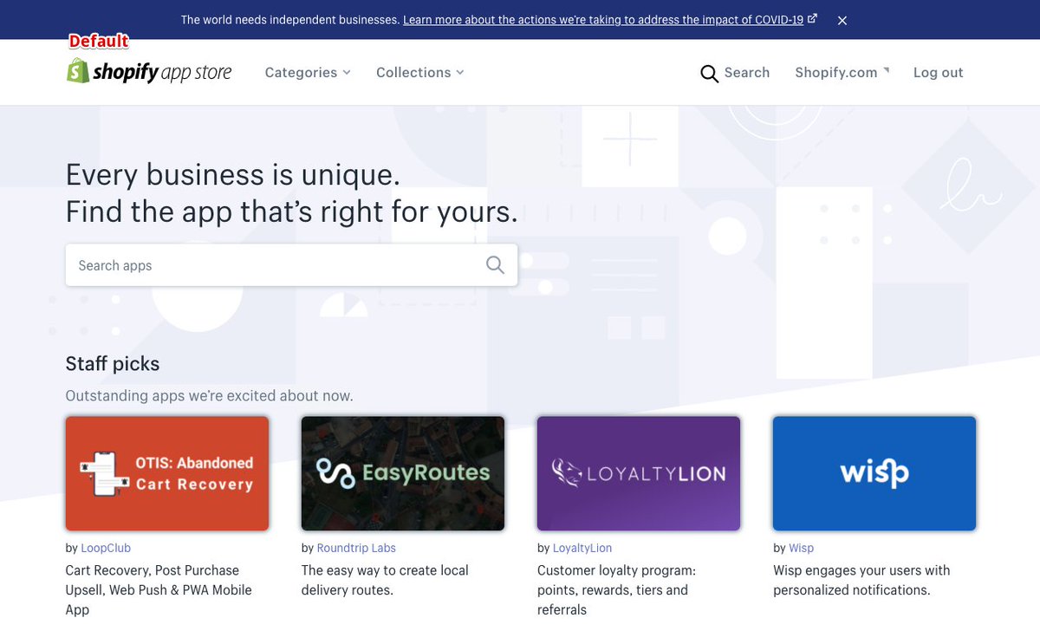Screen dimensions: 1040x644
Task: Click 'Cart Recovery, Post Purchase Upsell' description
Action: (x=159, y=590)
